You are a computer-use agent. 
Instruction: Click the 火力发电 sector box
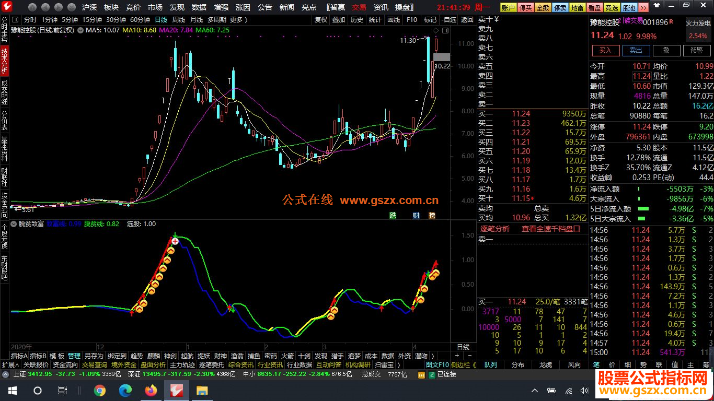pos(698,29)
